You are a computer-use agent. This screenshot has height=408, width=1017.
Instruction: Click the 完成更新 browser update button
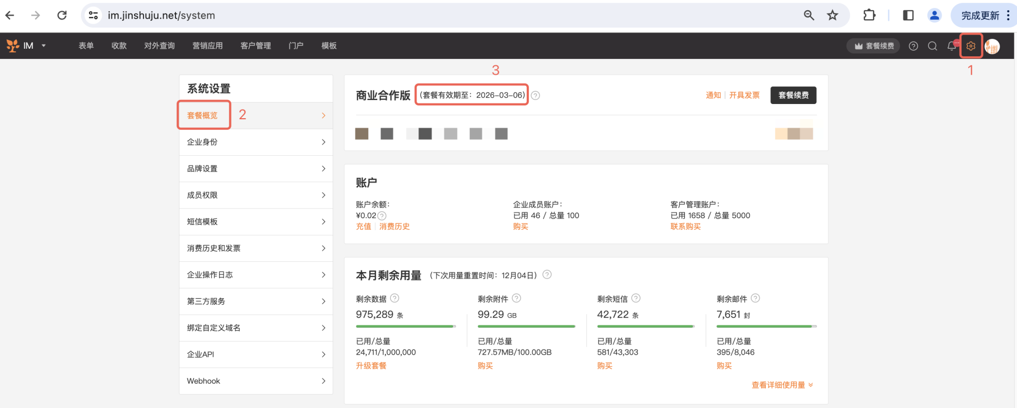click(980, 15)
